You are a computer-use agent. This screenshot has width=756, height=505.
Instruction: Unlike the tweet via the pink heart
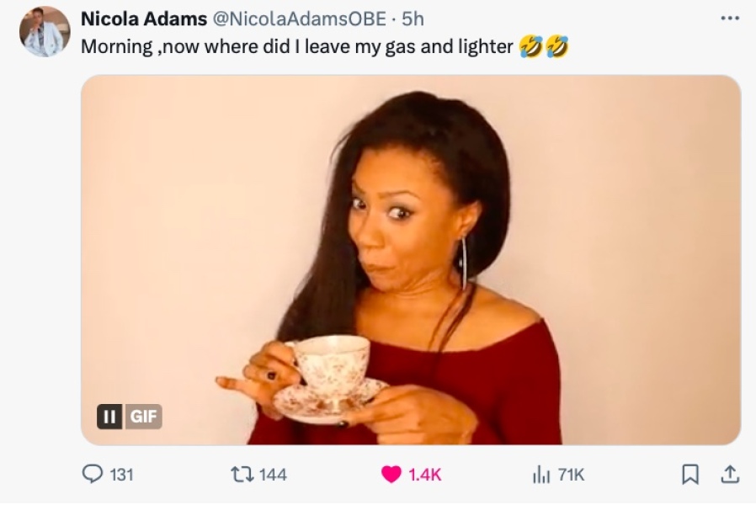pos(391,475)
